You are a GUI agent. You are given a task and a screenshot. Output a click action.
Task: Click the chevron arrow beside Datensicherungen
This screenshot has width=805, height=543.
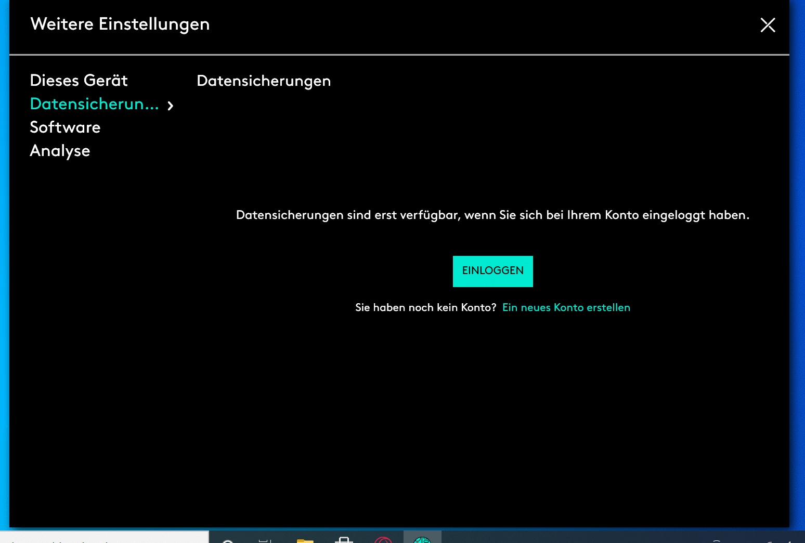pyautogui.click(x=171, y=106)
